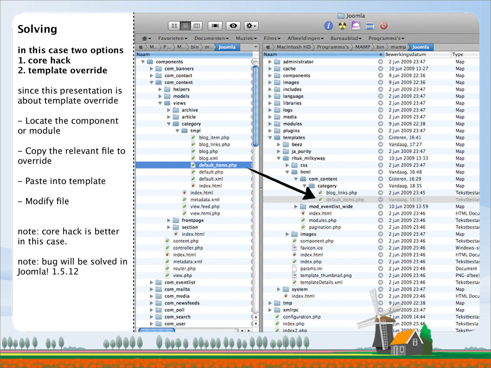Click the purple disk image icon
The width and height of the screenshot is (491, 368).
coord(356,26)
